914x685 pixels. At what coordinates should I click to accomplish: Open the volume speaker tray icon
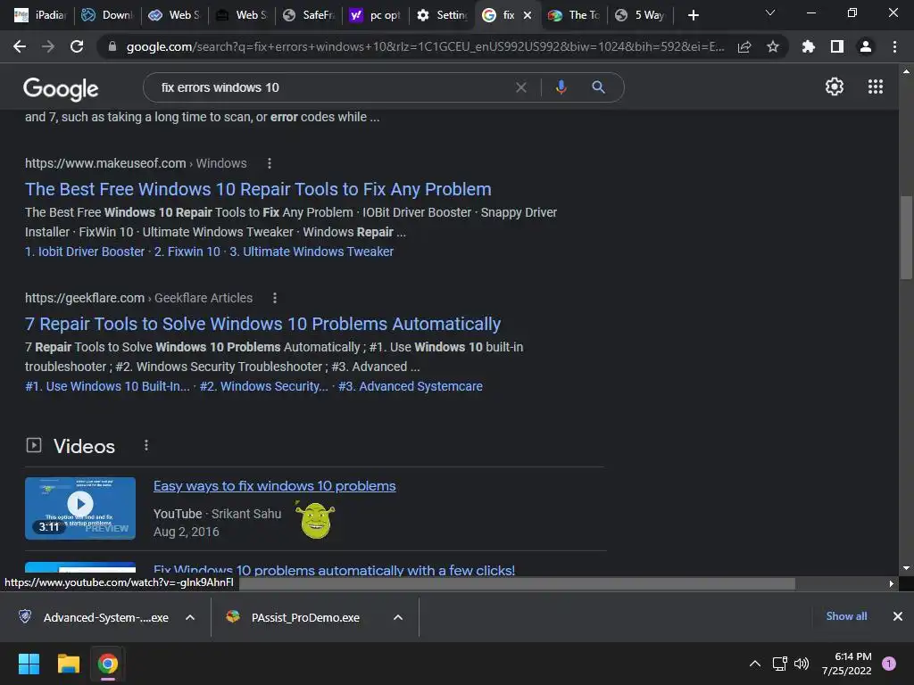click(802, 664)
